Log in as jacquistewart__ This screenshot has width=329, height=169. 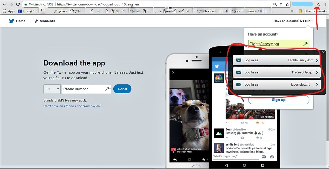point(277,85)
